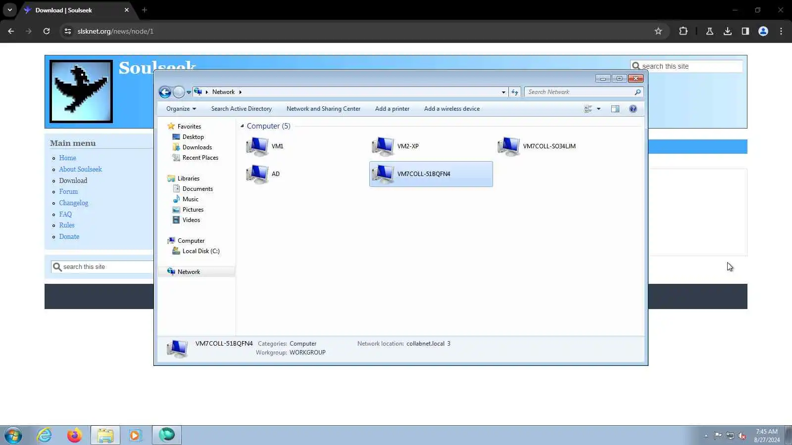Viewport: 792px width, 445px height.
Task: Change the view layout icon
Action: click(588, 109)
